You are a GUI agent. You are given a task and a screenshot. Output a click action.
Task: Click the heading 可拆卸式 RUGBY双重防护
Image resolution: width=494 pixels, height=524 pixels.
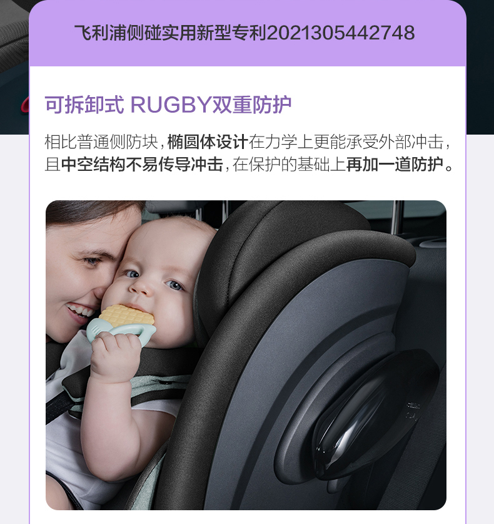pos(168,105)
